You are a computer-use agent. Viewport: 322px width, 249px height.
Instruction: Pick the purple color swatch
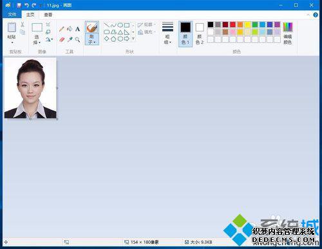point(277,24)
